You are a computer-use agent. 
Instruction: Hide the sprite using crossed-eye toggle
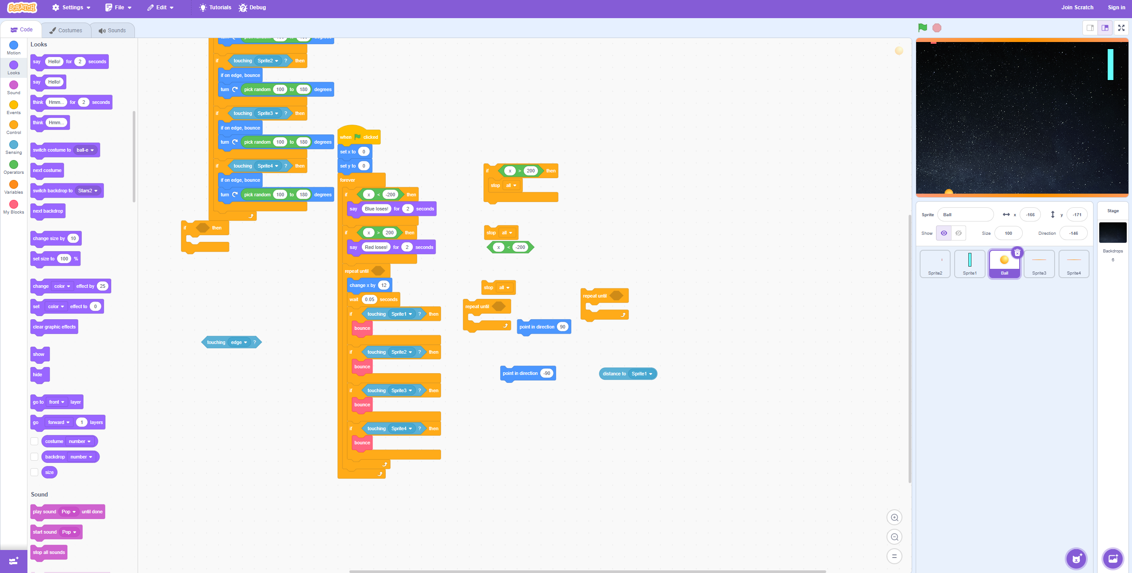[x=959, y=233]
